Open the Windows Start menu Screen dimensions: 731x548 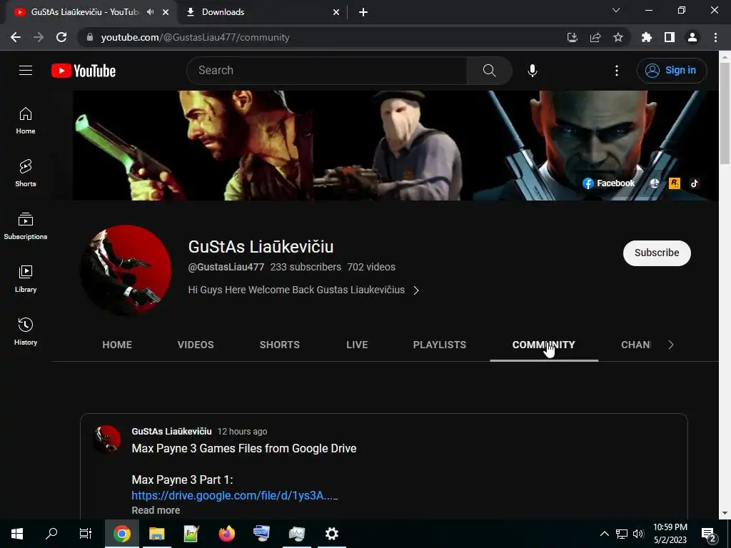coord(17,534)
